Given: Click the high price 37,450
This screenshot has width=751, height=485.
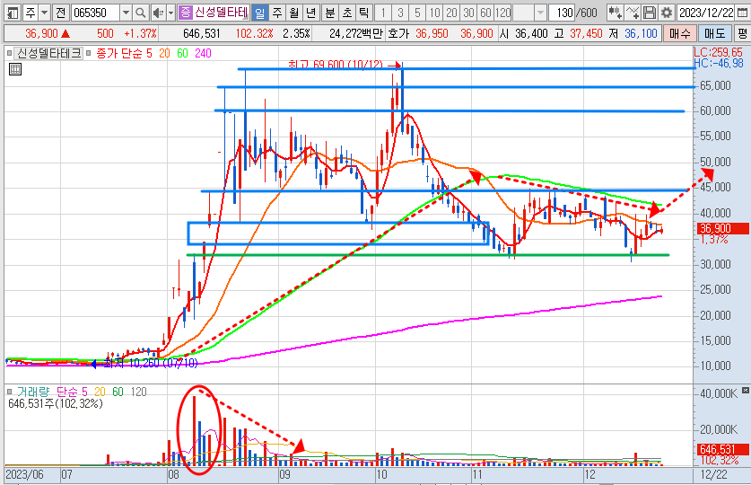Looking at the screenshot, I should (586, 33).
